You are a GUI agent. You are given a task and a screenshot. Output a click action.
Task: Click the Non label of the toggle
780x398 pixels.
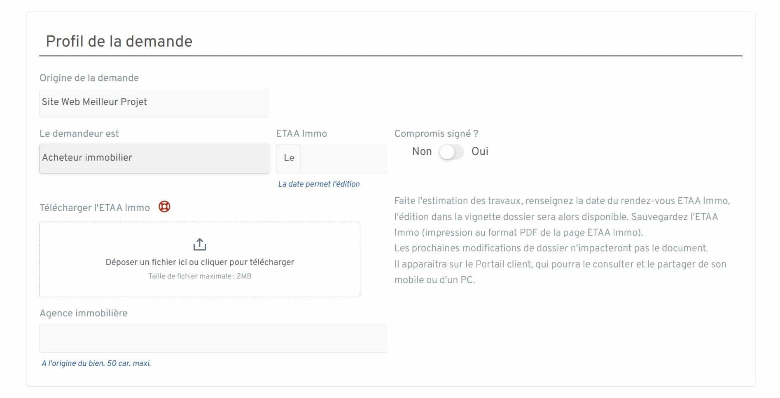(x=421, y=152)
